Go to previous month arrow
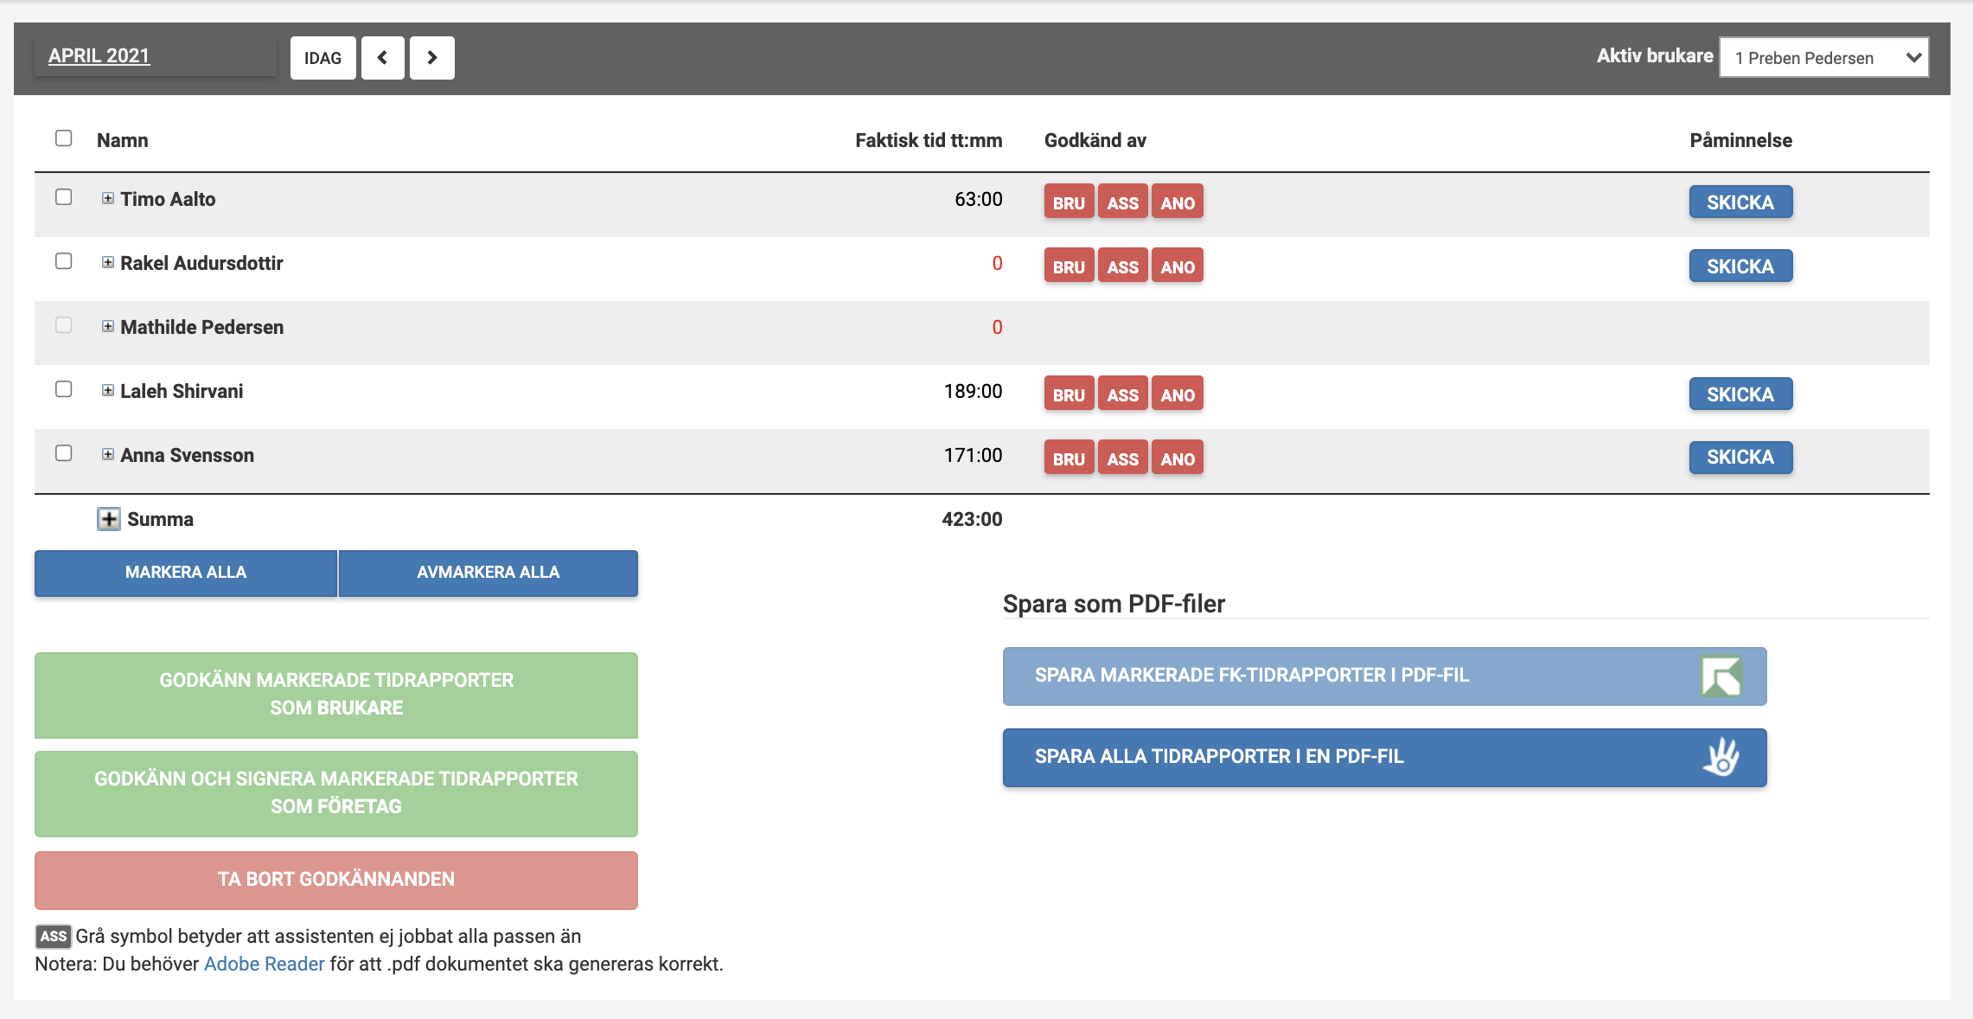Image resolution: width=1973 pixels, height=1019 pixels. pyautogui.click(x=382, y=58)
